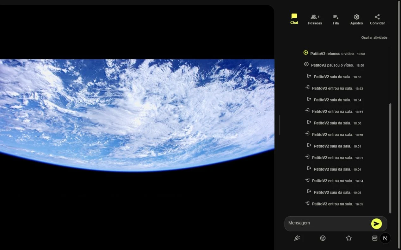Click PatitoV2 in 'pausou o vídeo' entry
Screen dimensions: 401x250
click(318, 65)
